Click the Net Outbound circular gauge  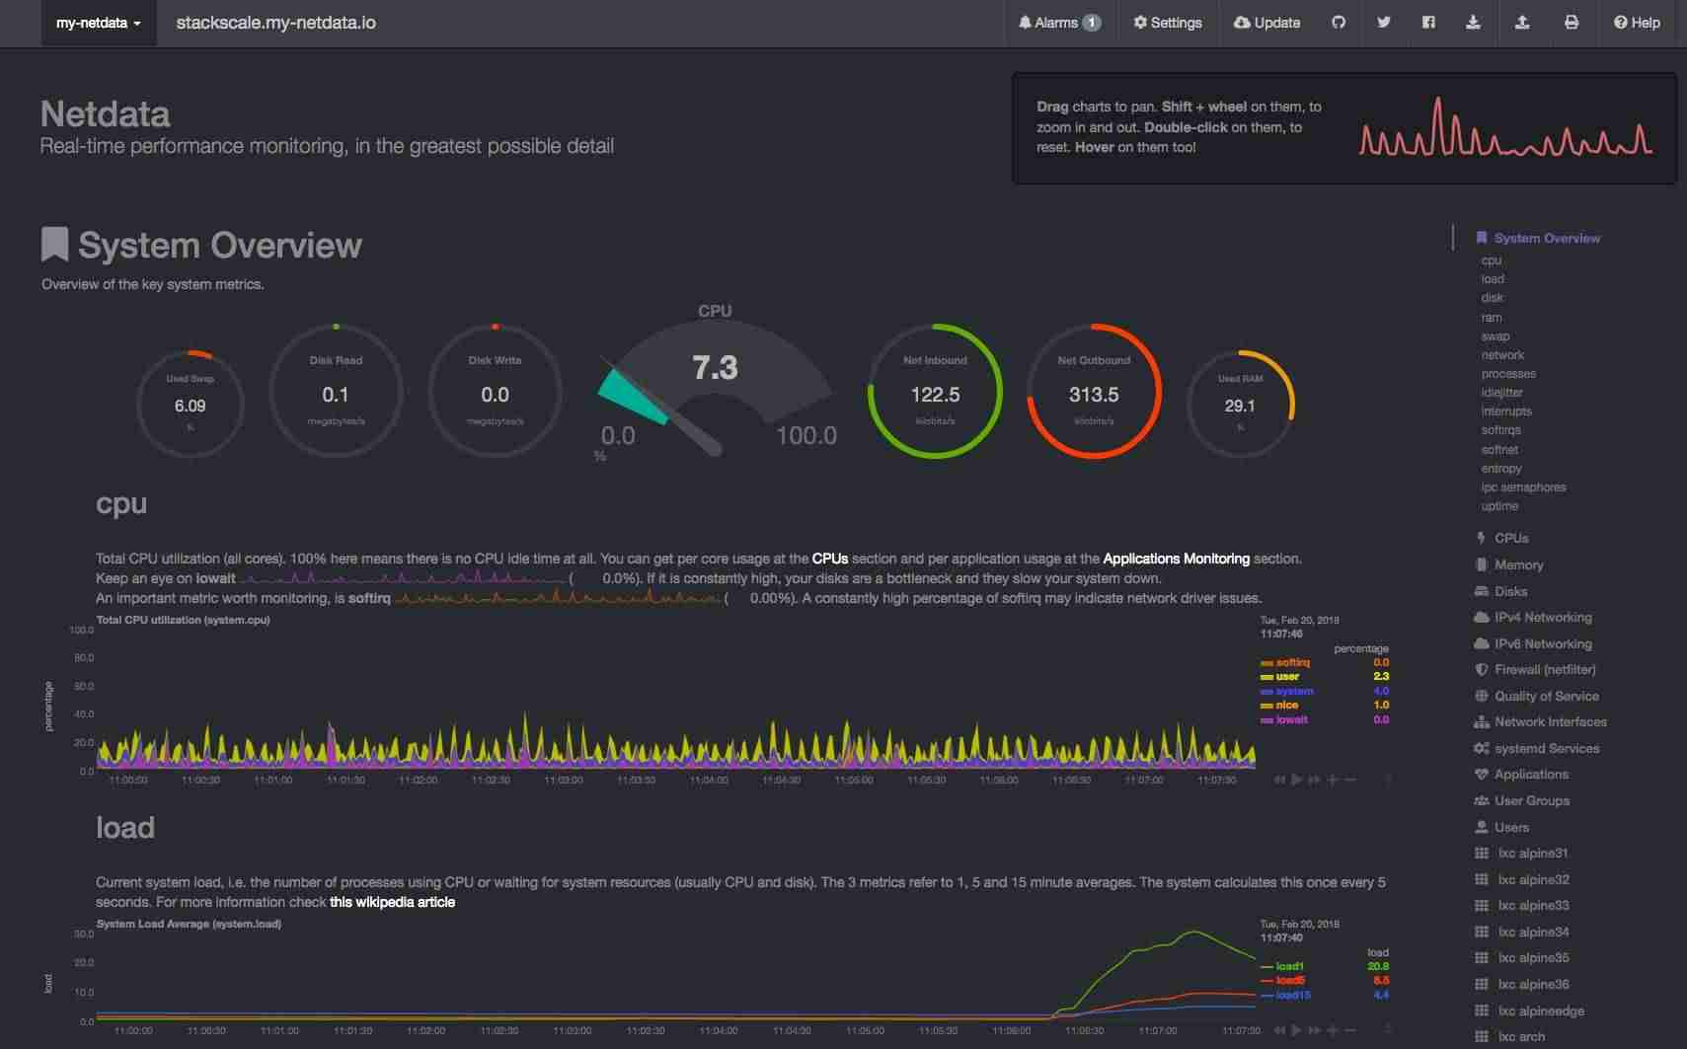pyautogui.click(x=1094, y=392)
